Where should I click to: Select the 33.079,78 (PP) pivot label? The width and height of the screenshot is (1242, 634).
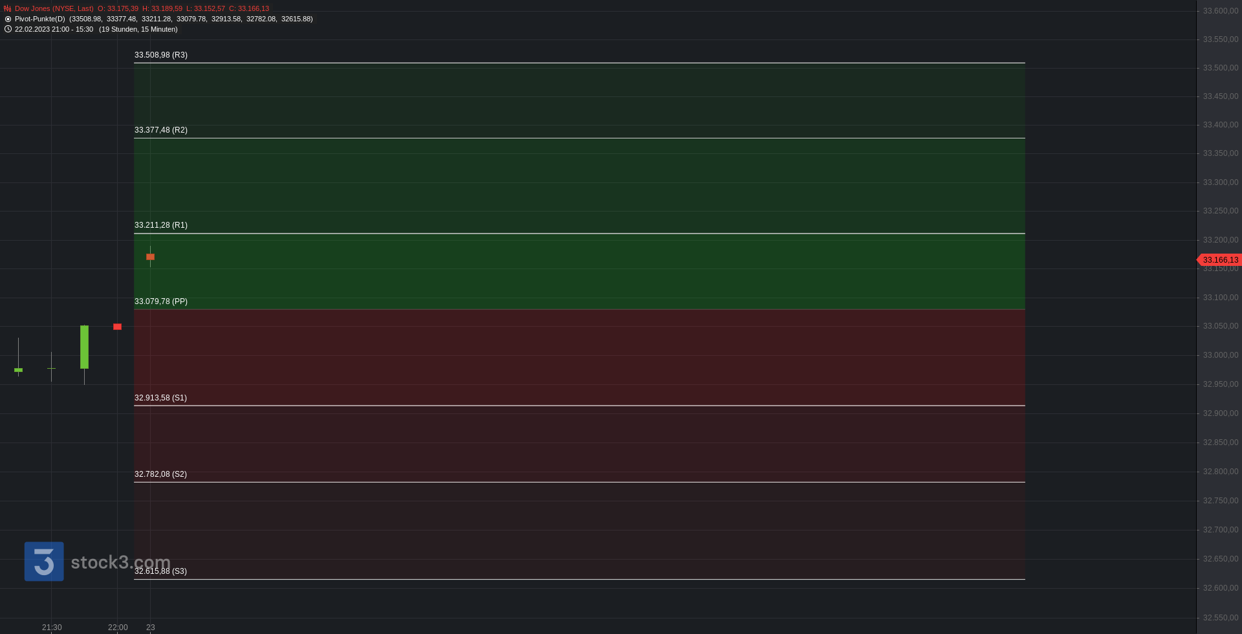(x=161, y=301)
